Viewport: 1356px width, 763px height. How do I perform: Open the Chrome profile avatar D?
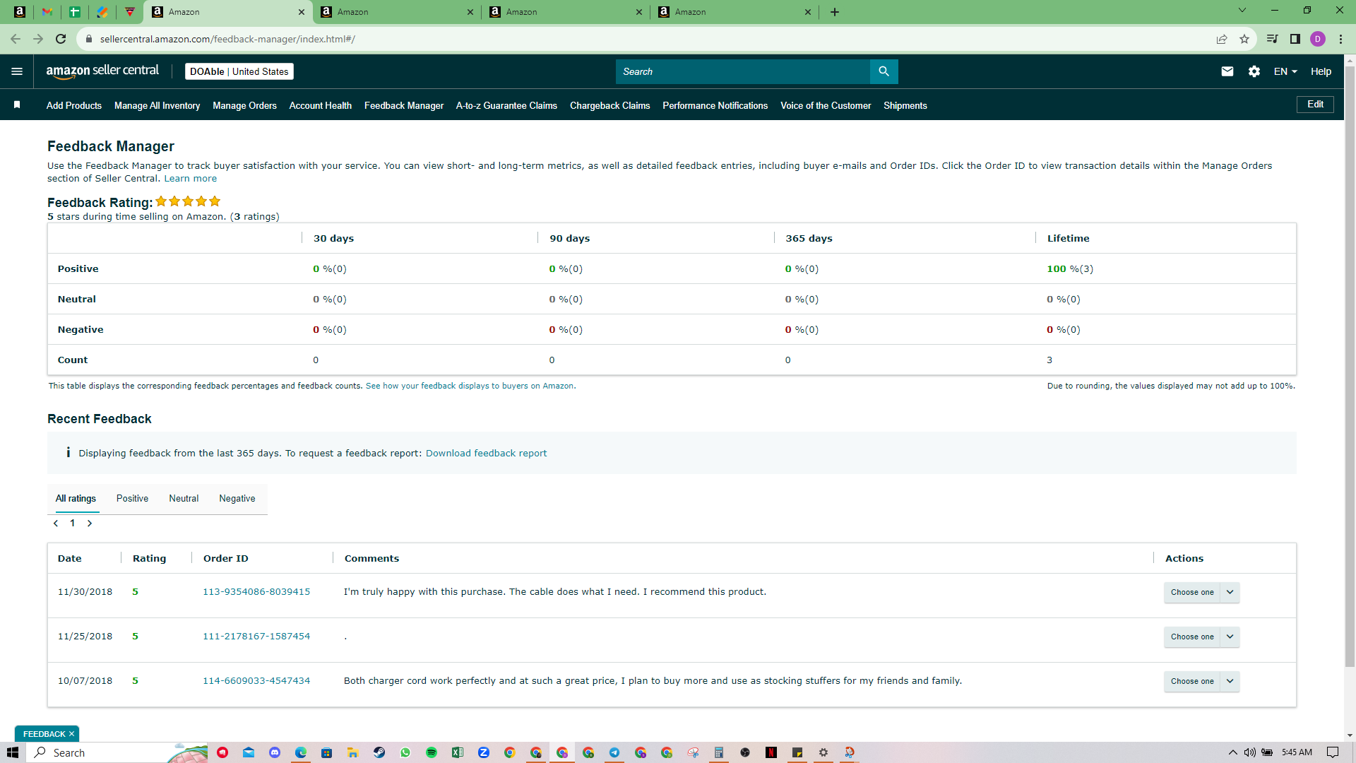[x=1318, y=39]
